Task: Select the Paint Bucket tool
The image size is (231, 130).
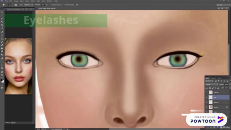Action: (x=2, y=48)
